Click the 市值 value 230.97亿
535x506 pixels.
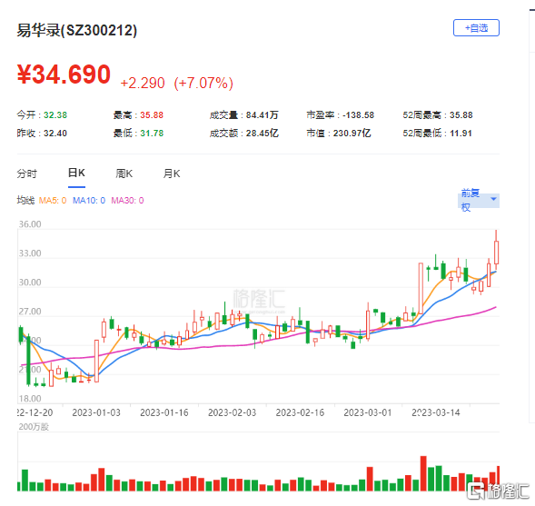(x=352, y=134)
